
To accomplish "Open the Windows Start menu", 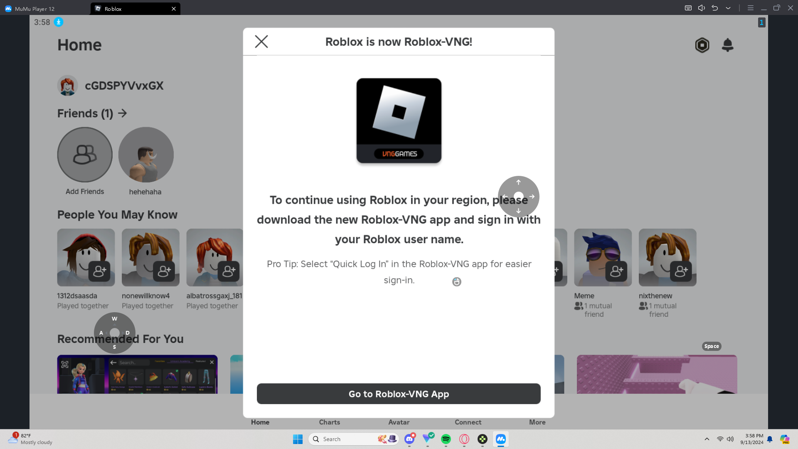I will point(298,439).
